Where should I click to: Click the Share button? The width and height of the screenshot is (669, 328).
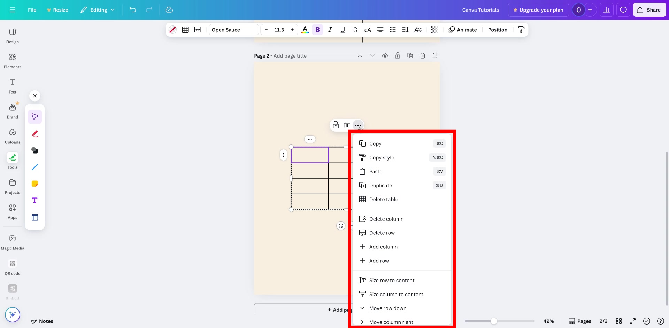[649, 9]
